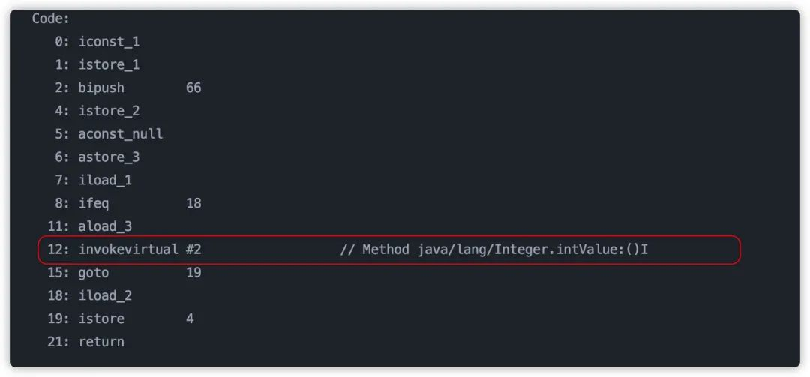Click the bipush operand value 66
This screenshot has height=377, width=810.
point(193,88)
